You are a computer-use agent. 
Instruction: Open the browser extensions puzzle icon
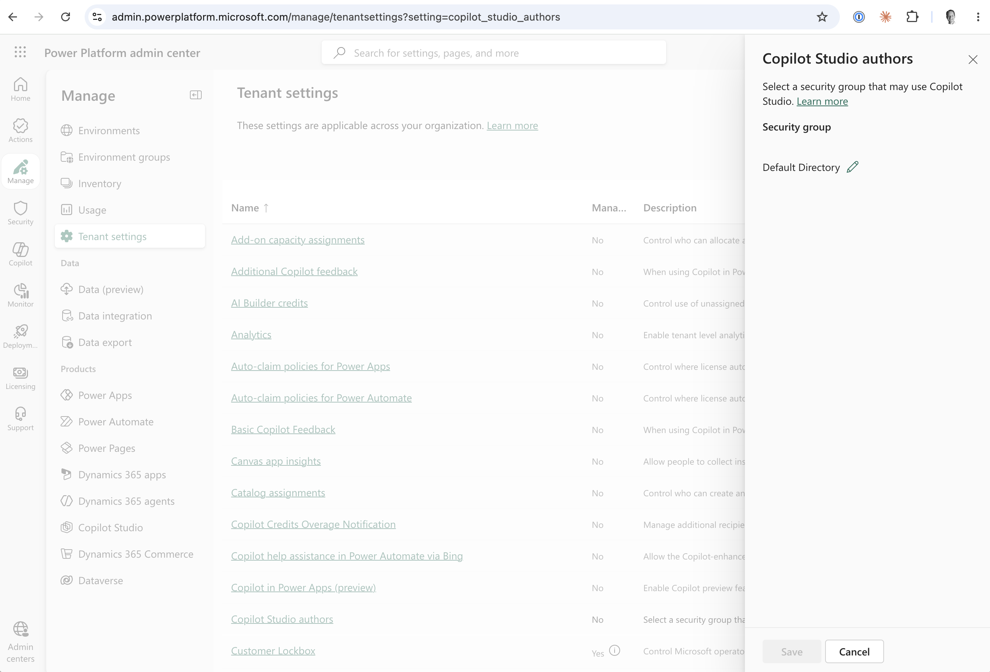coord(912,17)
